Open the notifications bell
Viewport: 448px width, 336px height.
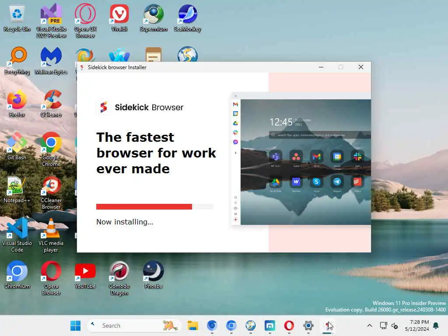[x=436, y=325]
